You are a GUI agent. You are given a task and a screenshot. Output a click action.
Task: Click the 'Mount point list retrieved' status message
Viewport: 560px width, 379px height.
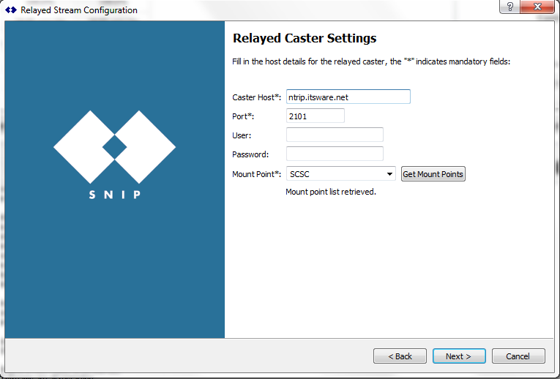[330, 192]
